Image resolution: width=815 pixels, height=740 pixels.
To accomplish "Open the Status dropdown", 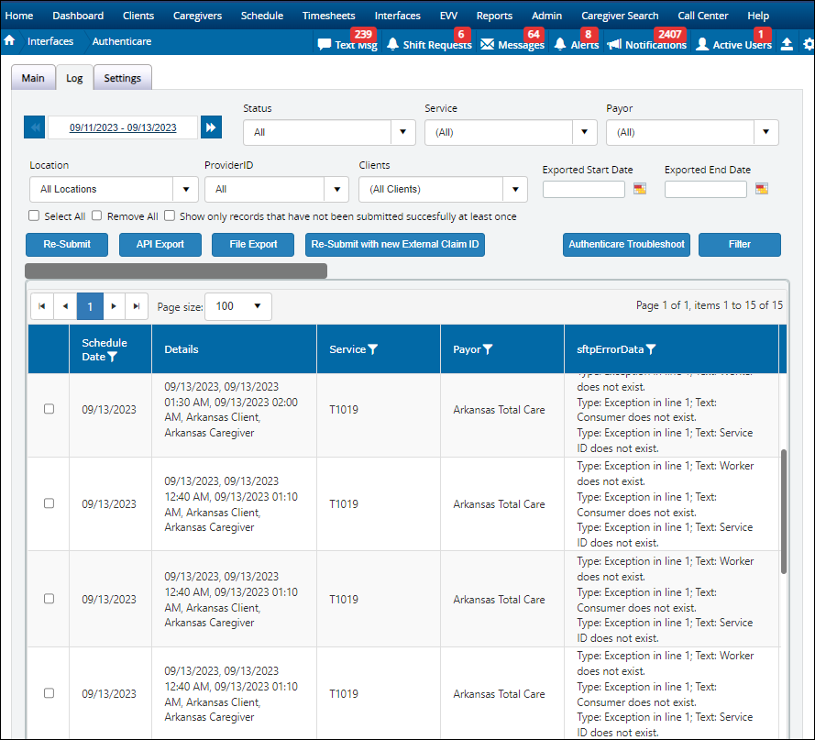I will pos(329,133).
